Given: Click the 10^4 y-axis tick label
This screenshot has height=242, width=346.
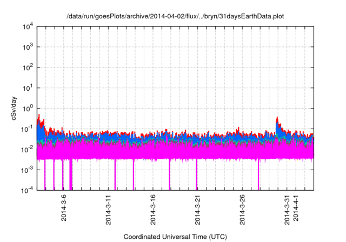Looking at the screenshot, I should [28, 26].
